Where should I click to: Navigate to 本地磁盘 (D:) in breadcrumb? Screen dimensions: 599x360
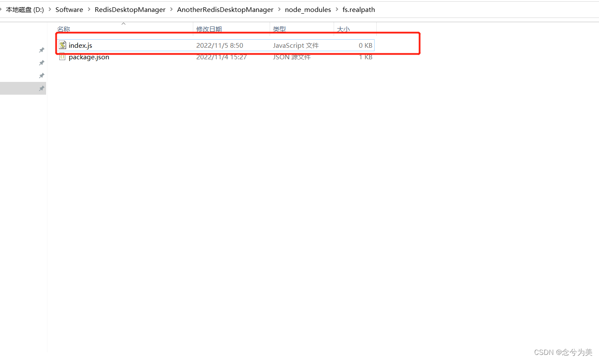(x=25, y=9)
